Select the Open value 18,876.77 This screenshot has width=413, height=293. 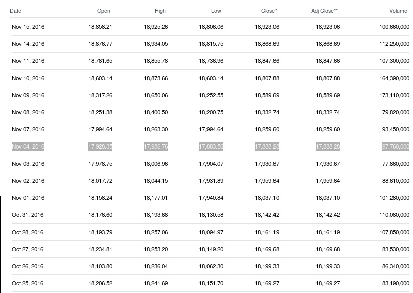[x=100, y=44]
